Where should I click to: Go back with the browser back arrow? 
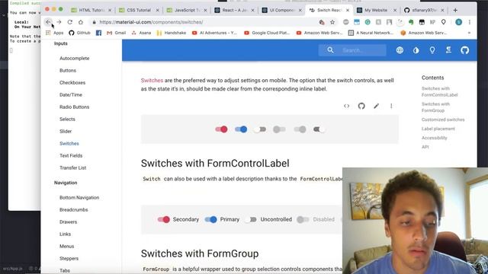pyautogui.click(x=48, y=22)
